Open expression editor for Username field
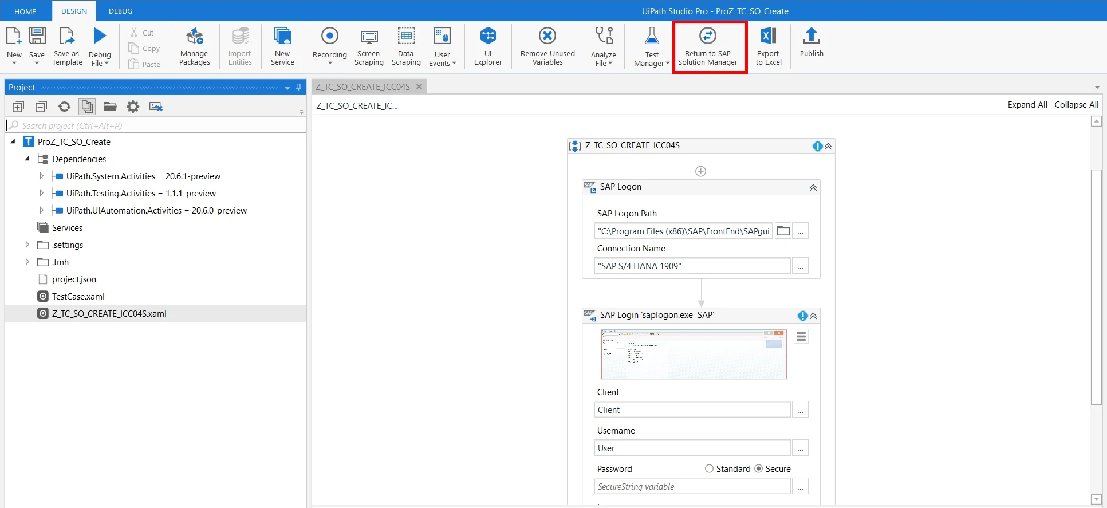 pos(800,448)
